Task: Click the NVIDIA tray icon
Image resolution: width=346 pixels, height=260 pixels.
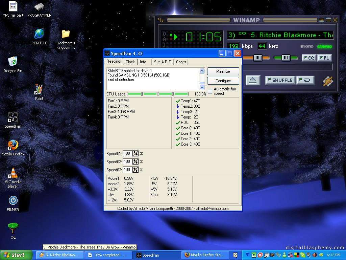Action: point(321,255)
